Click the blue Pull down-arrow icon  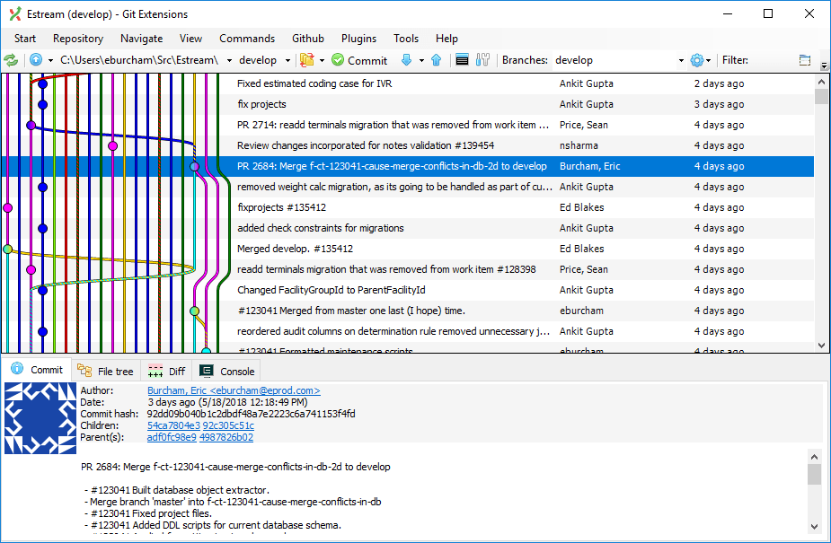pos(406,60)
